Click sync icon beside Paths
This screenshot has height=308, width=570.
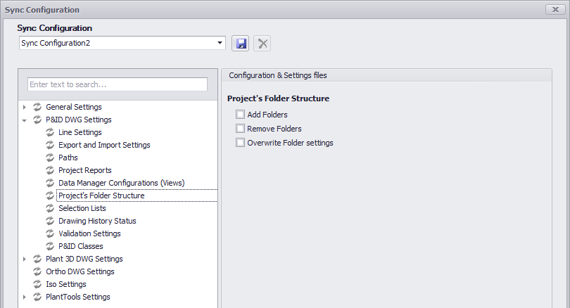[50, 158]
